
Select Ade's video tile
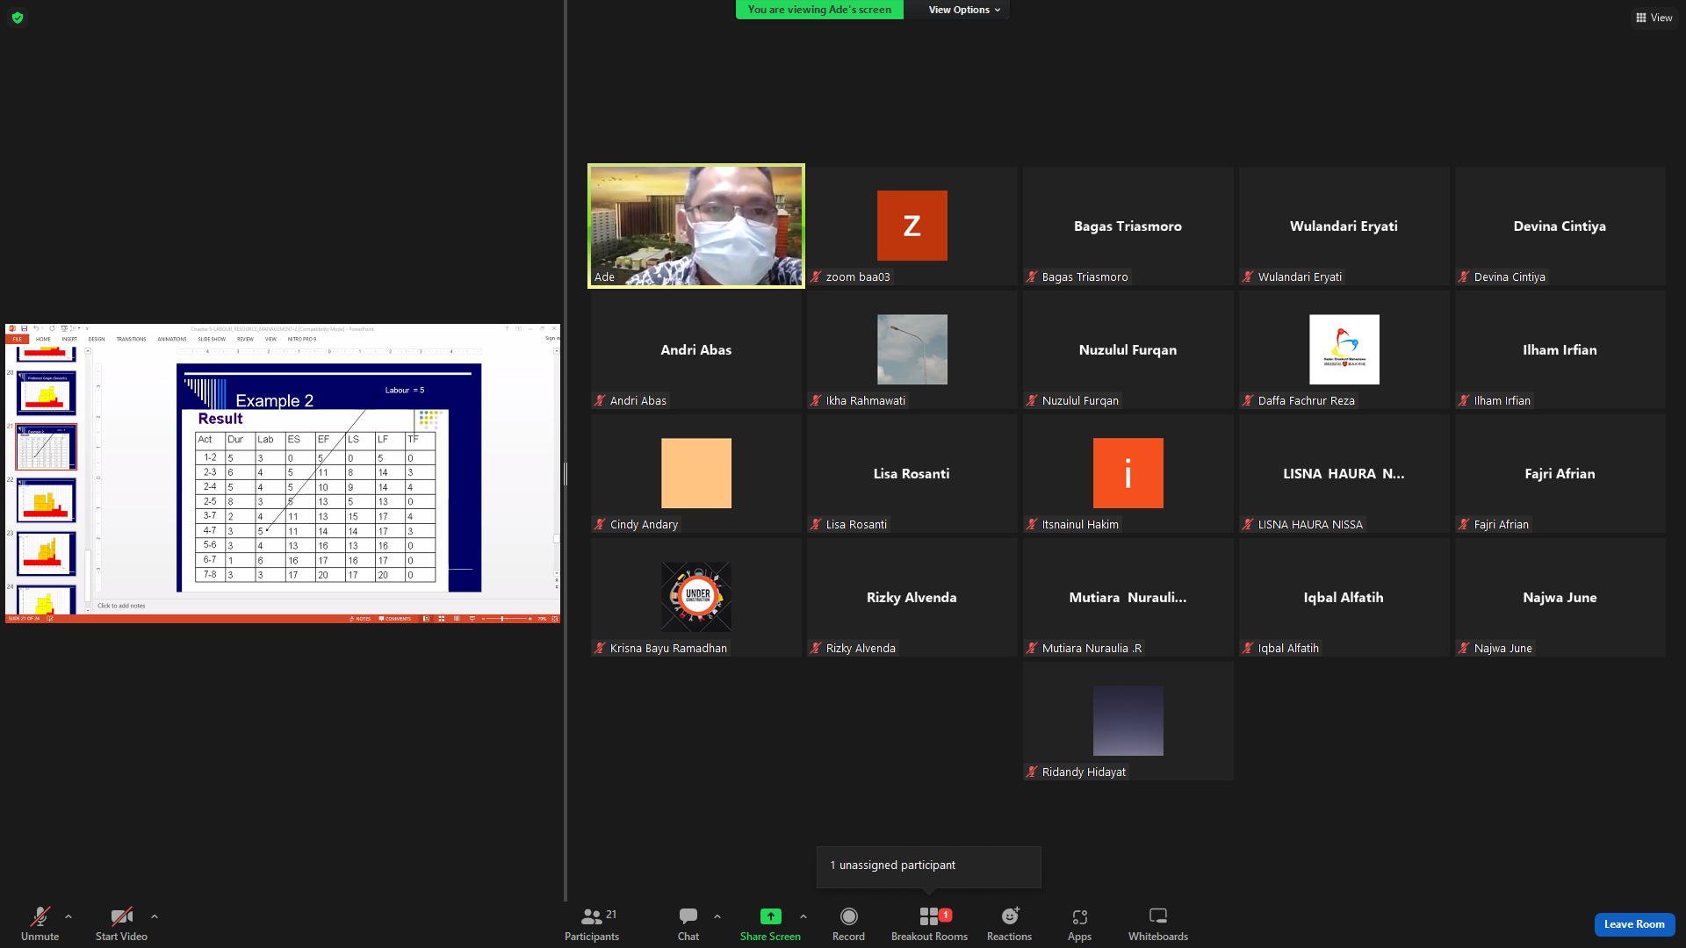click(x=696, y=226)
